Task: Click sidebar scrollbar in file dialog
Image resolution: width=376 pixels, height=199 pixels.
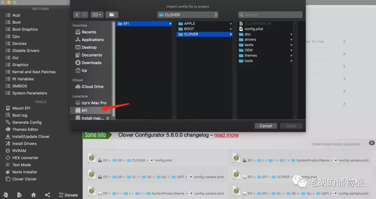Action: [x=113, y=70]
